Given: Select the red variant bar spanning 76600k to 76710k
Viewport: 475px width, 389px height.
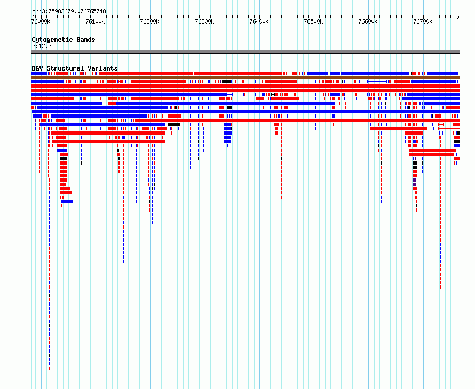Looking at the screenshot, I should 399,129.
